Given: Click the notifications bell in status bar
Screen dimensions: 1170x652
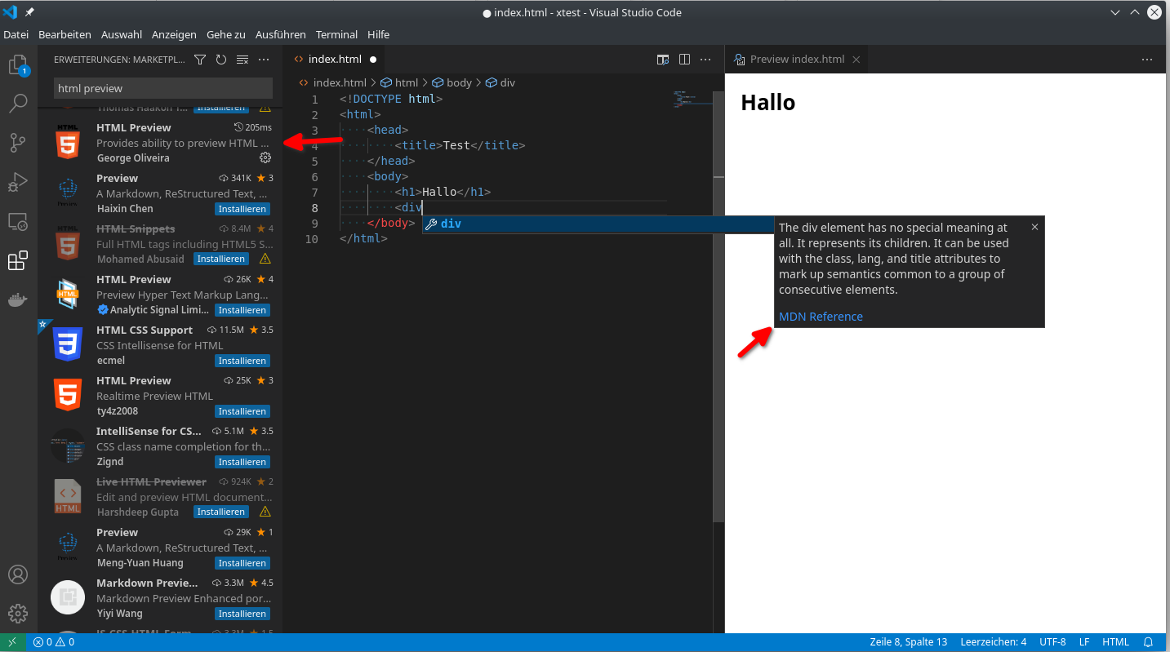Looking at the screenshot, I should 1148,642.
